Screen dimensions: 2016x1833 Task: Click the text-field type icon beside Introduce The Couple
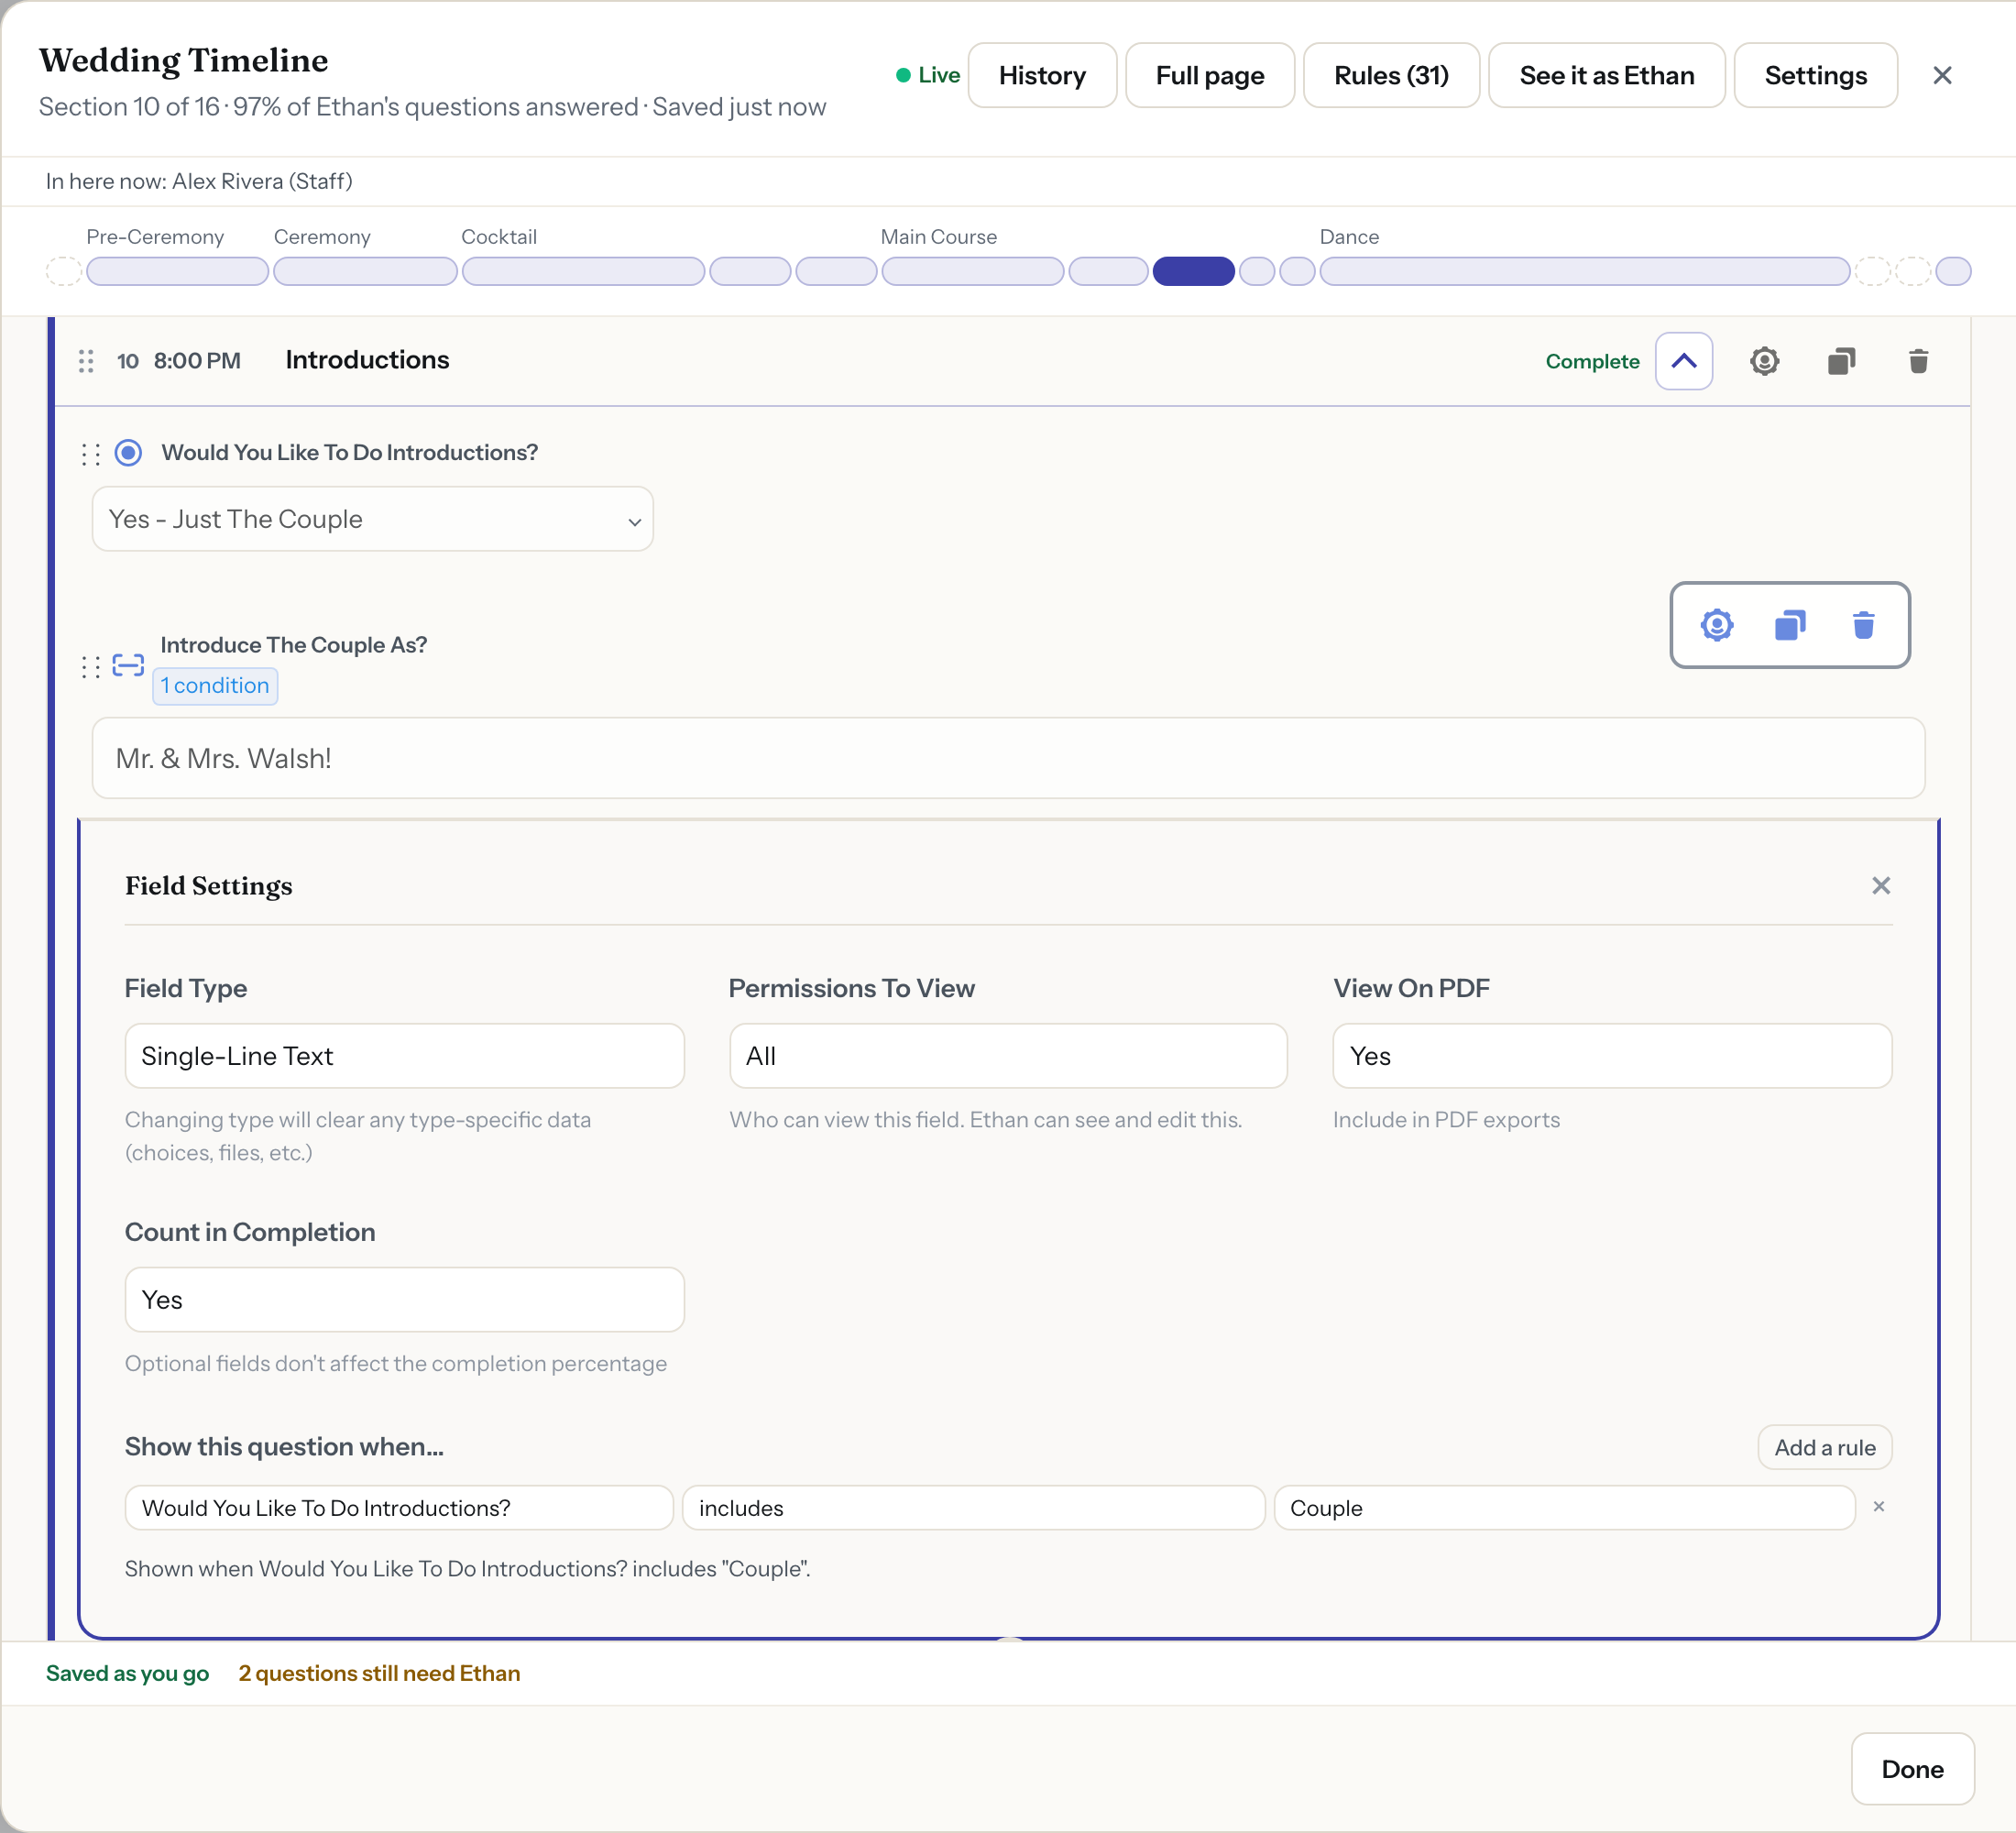point(128,665)
